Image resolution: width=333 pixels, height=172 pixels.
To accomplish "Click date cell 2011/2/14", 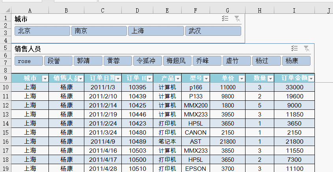I will [103, 105].
